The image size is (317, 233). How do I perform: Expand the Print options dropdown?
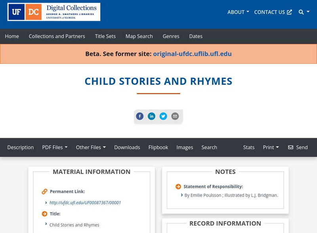pyautogui.click(x=271, y=147)
